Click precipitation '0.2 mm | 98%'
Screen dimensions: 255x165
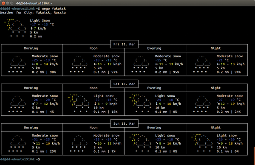44,72
